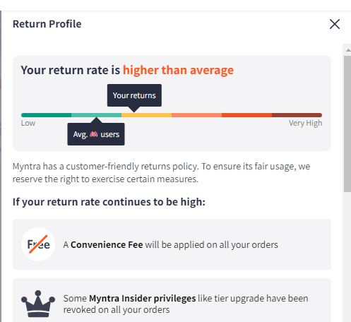Click the Myntra logo in Avg. users tooltip
The image size is (351, 322).
pyautogui.click(x=94, y=134)
